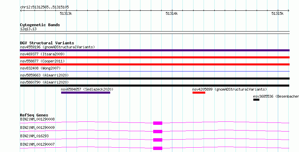Click the 51314k ruler tick label
The height and width of the screenshot is (152, 299).
172,13
